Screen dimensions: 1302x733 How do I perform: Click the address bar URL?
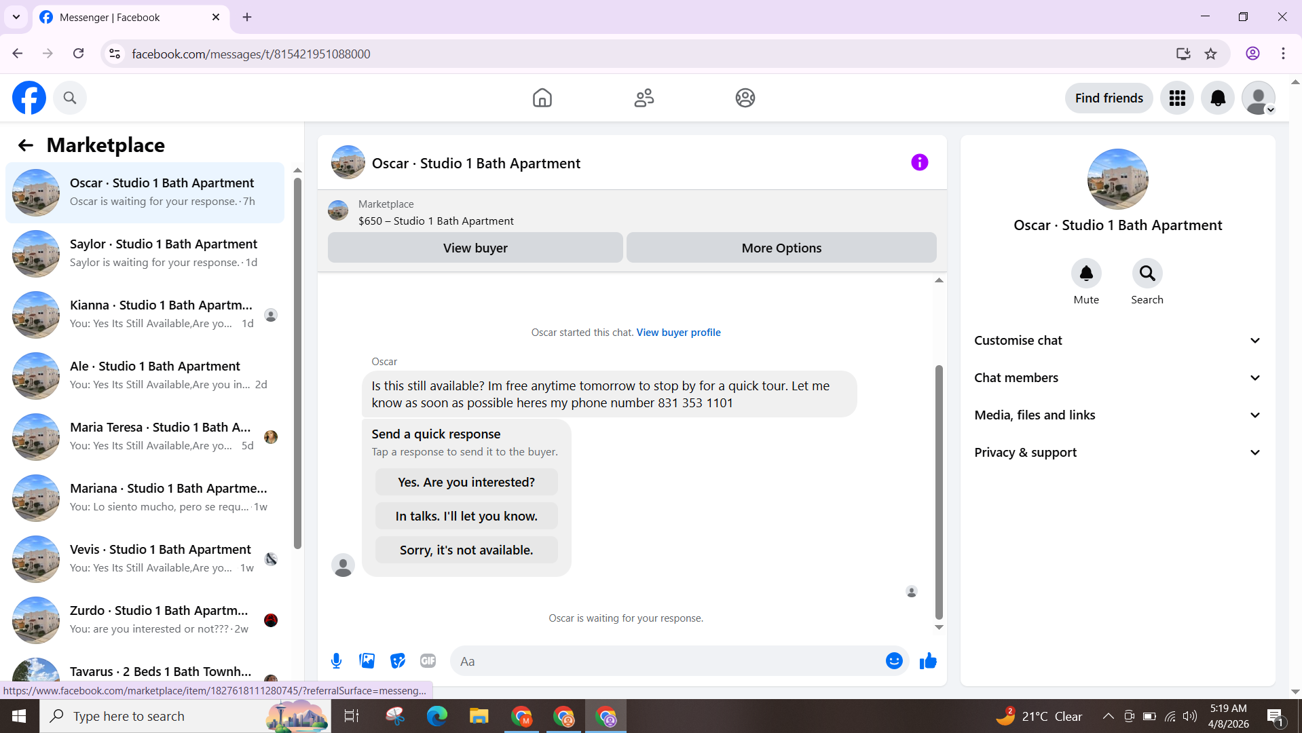tap(251, 54)
